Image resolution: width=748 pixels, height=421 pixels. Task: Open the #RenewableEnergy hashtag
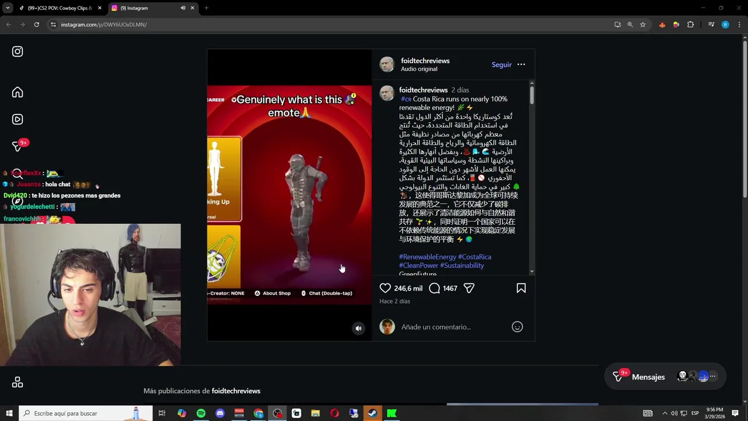(427, 257)
